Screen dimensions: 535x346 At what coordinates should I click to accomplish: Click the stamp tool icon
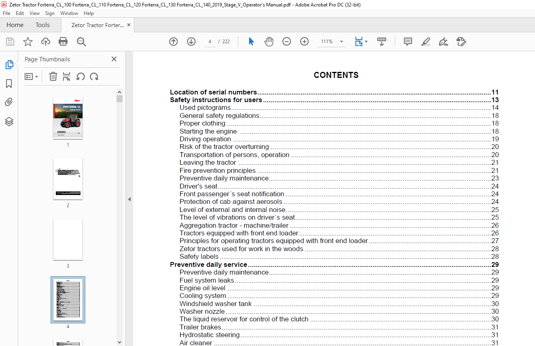pos(461,42)
